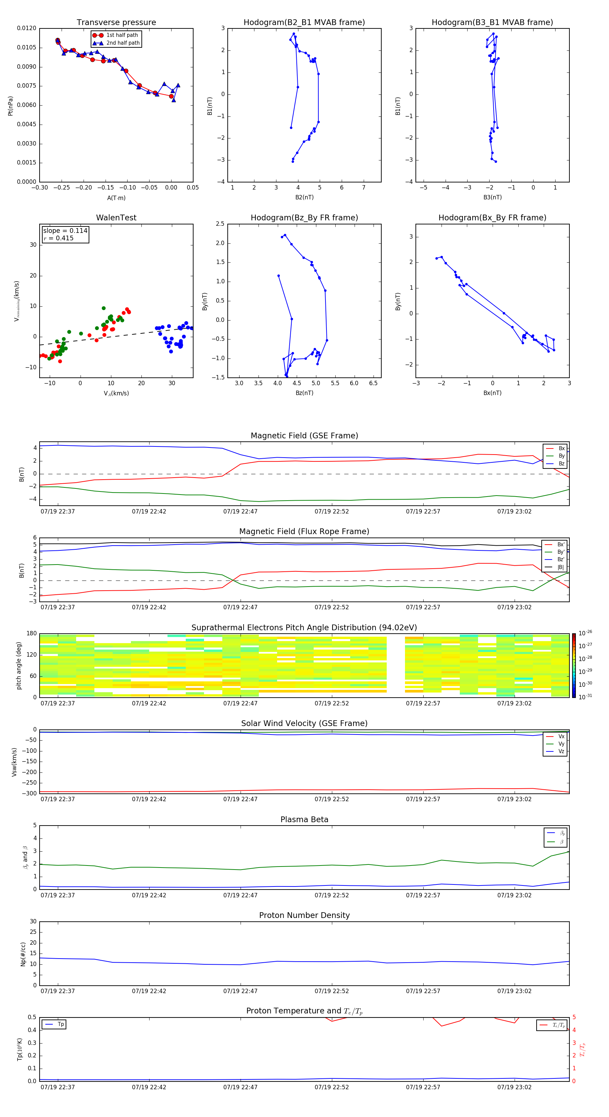Viewport: 609px width, 1117px height.
Task: Click the 'B3(nT)' x-axis label
Action: (492, 197)
